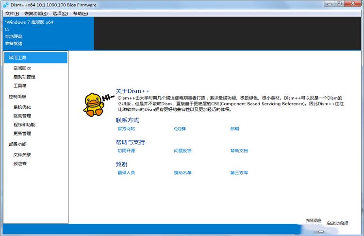Screen dimensions: 364x236
Task: Follow the 邮箱 contact link
Action: coord(235,129)
